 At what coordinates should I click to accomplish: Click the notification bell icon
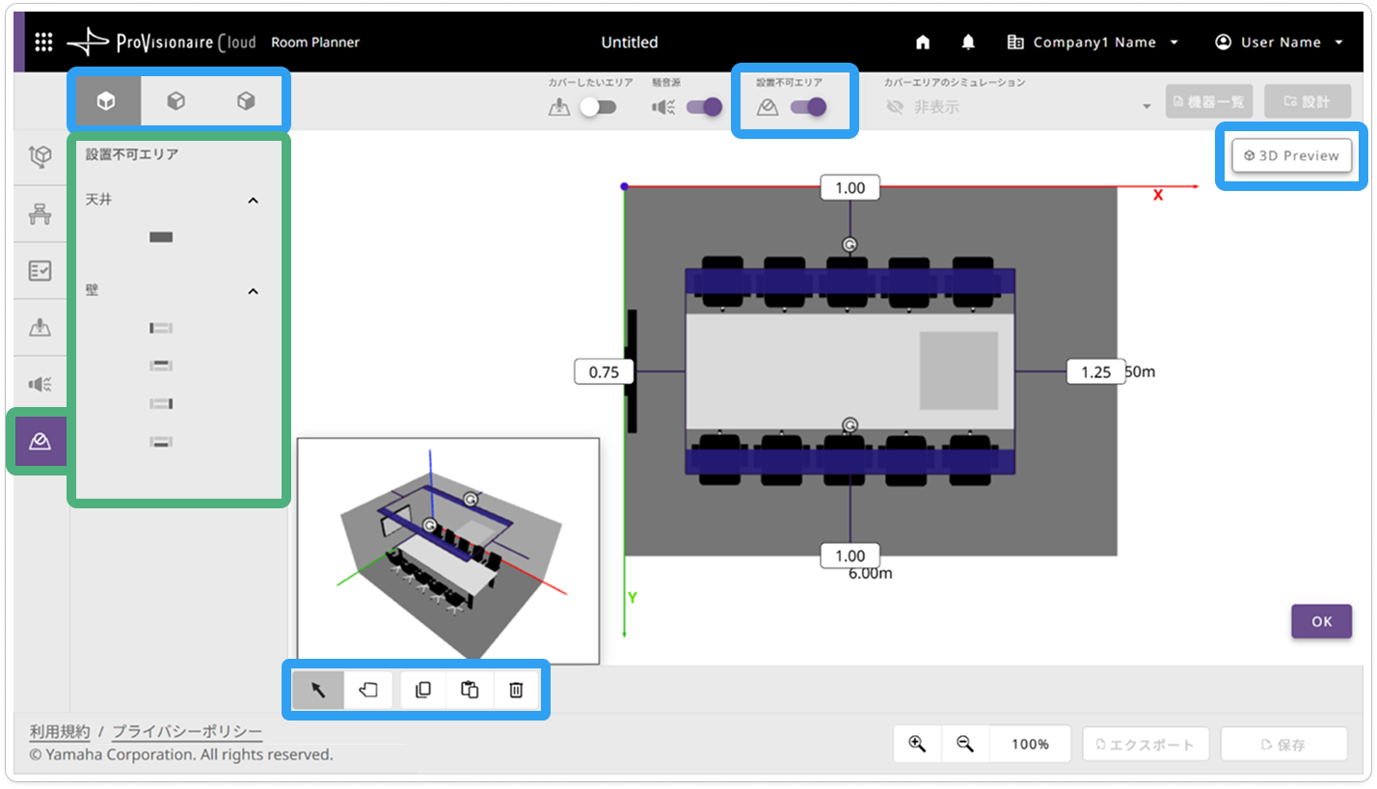pos(968,42)
